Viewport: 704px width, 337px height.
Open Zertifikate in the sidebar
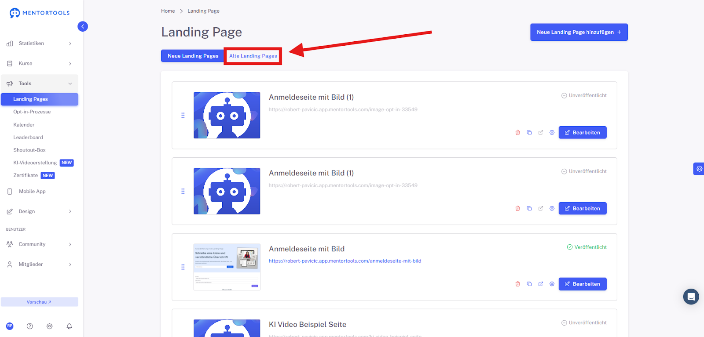pyautogui.click(x=26, y=176)
